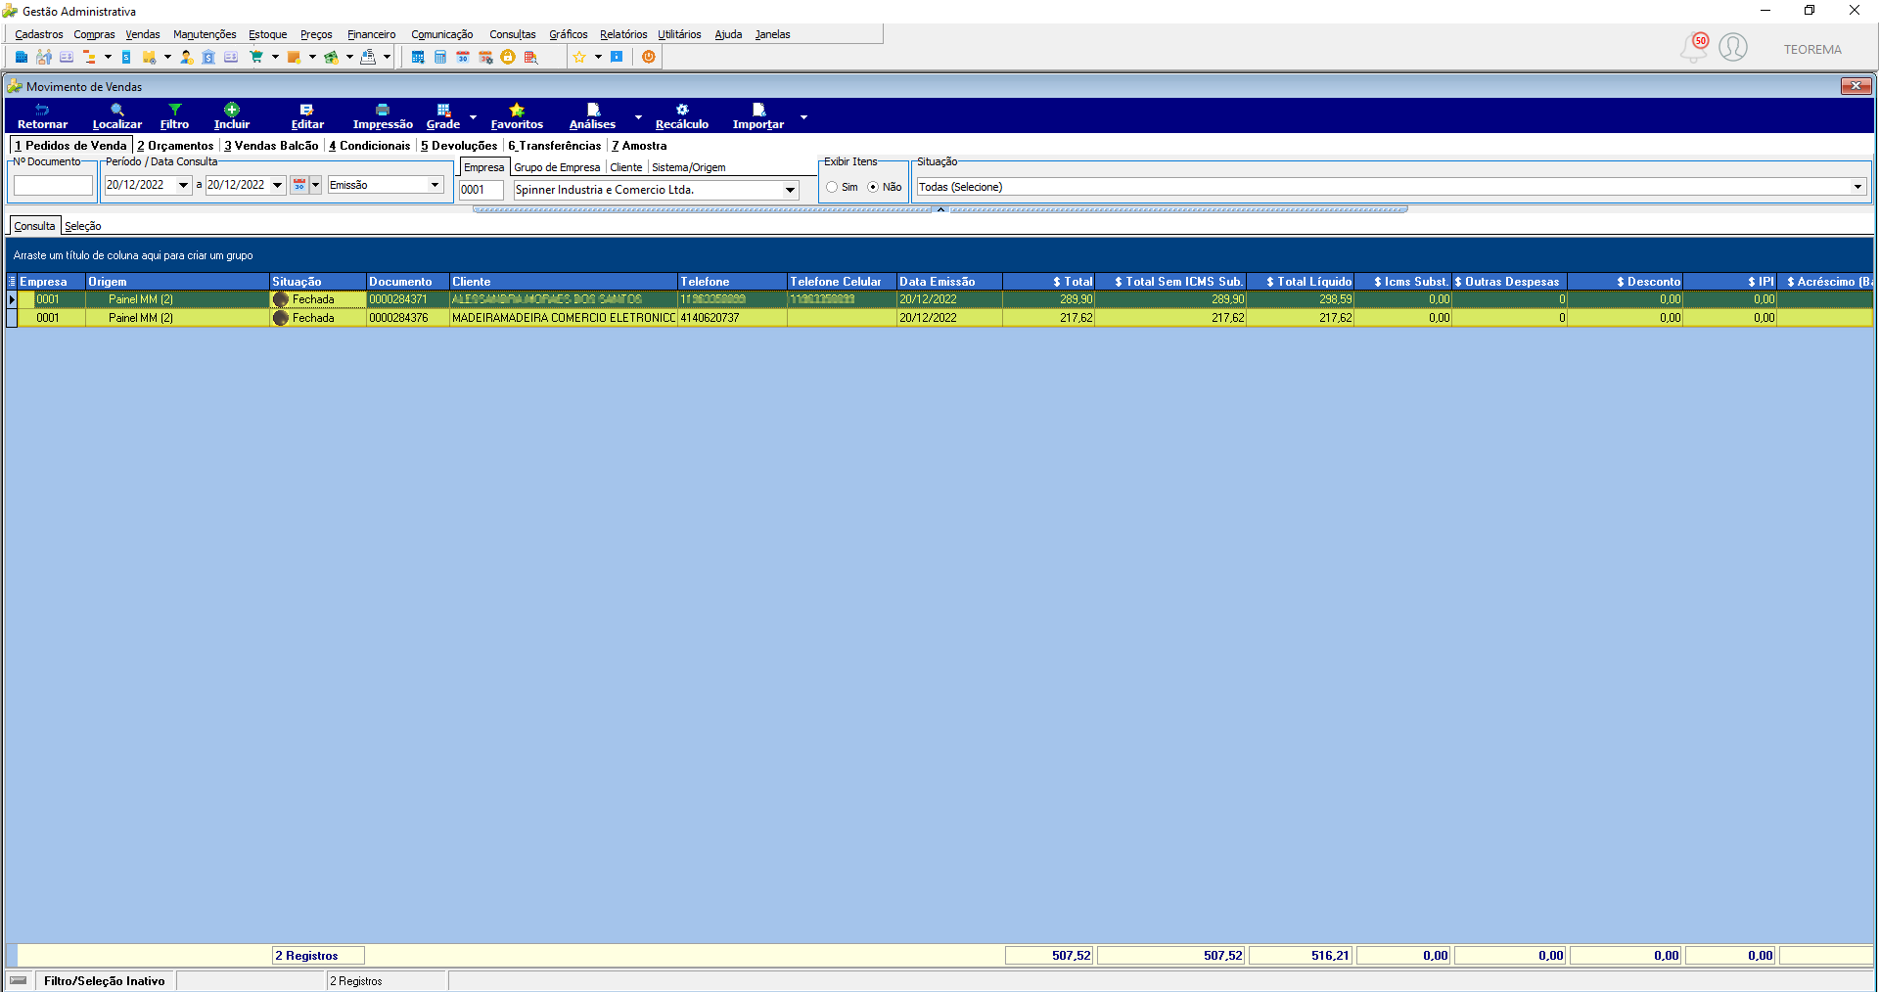Open the Financeiro menu
Screen dimensions: 1879x992
(x=371, y=34)
